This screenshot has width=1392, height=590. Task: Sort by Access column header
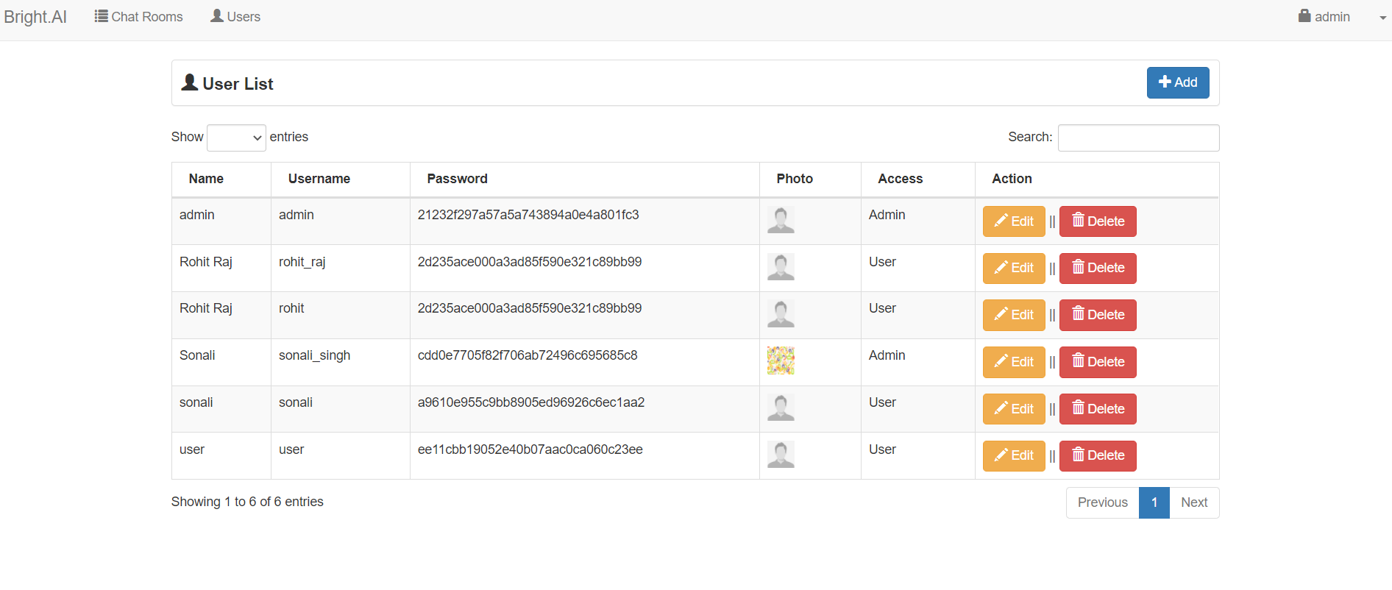click(x=900, y=179)
